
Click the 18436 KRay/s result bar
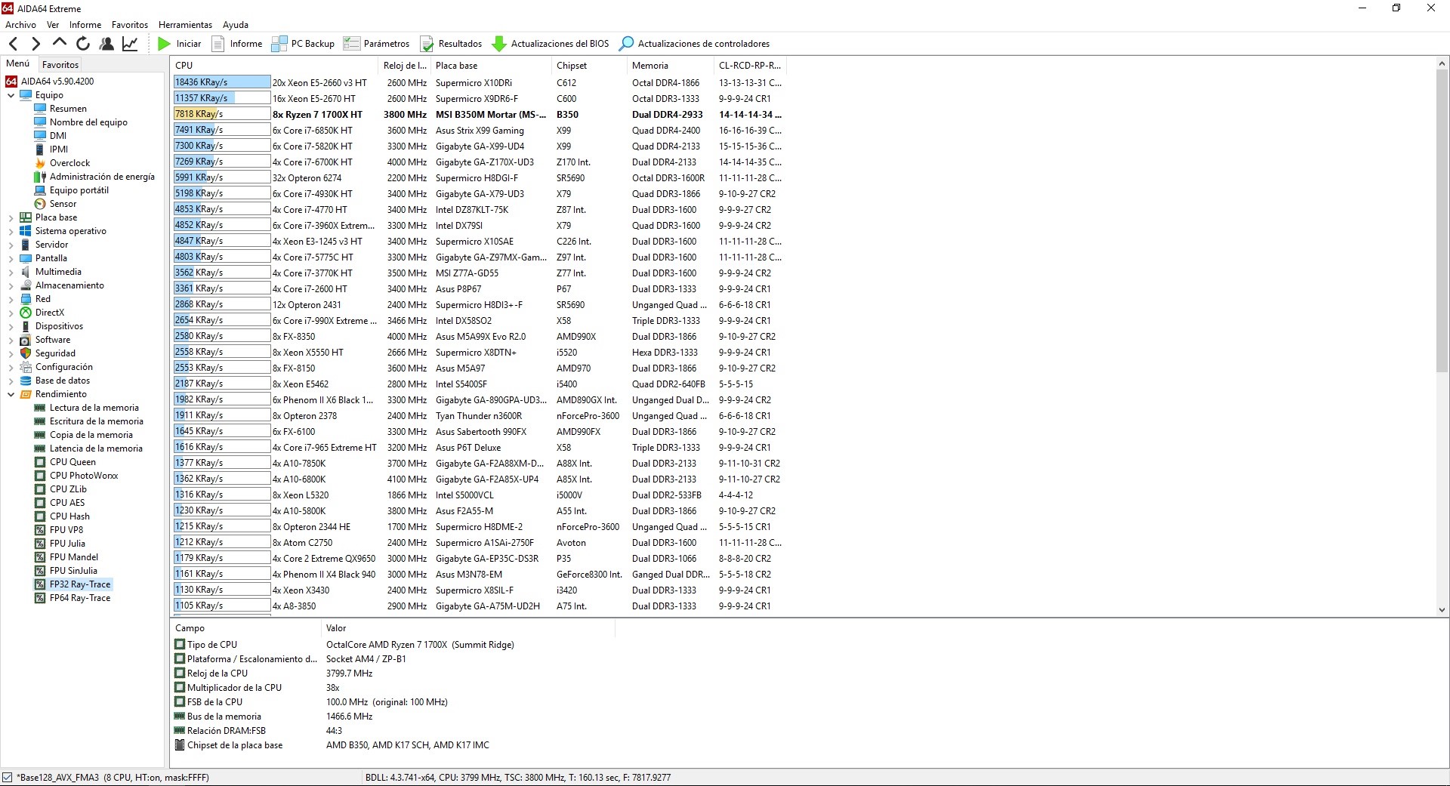[x=222, y=82]
